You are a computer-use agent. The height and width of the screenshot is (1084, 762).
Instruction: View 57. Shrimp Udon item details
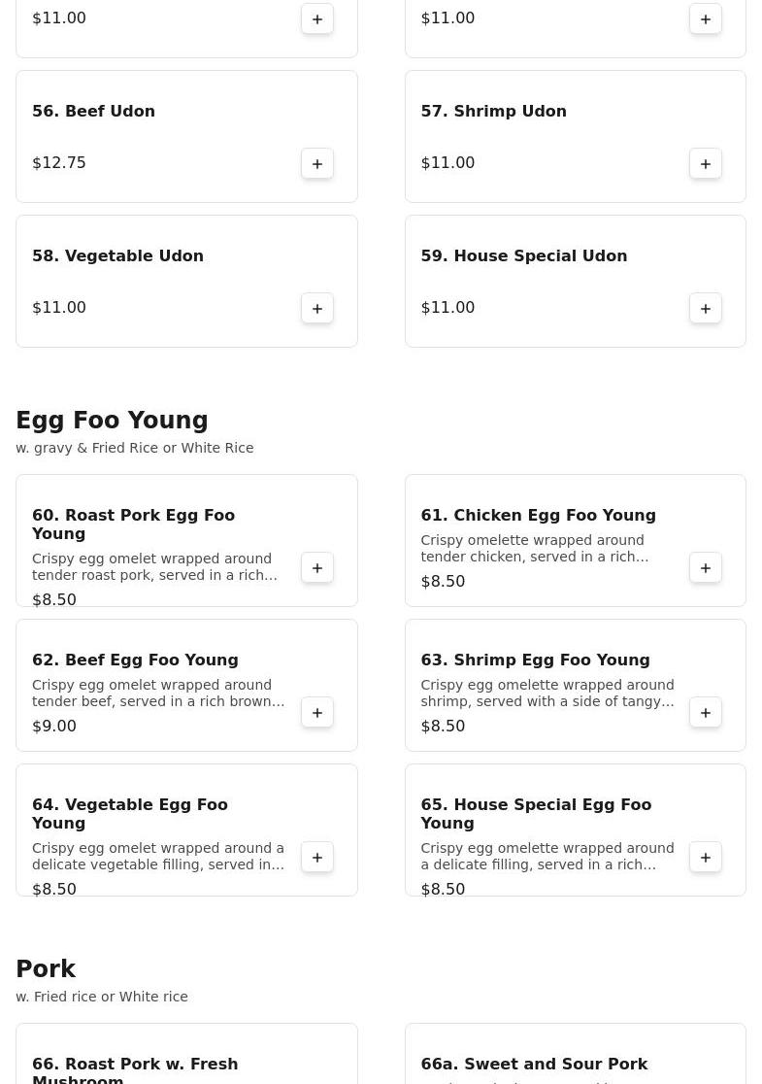point(493,112)
